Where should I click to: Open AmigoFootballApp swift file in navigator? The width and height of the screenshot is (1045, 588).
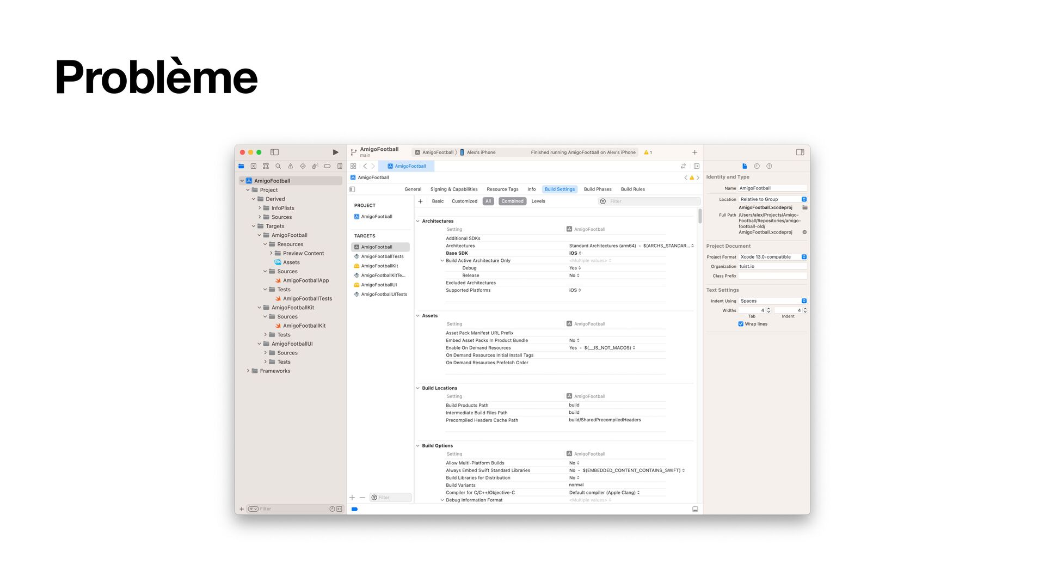point(306,280)
